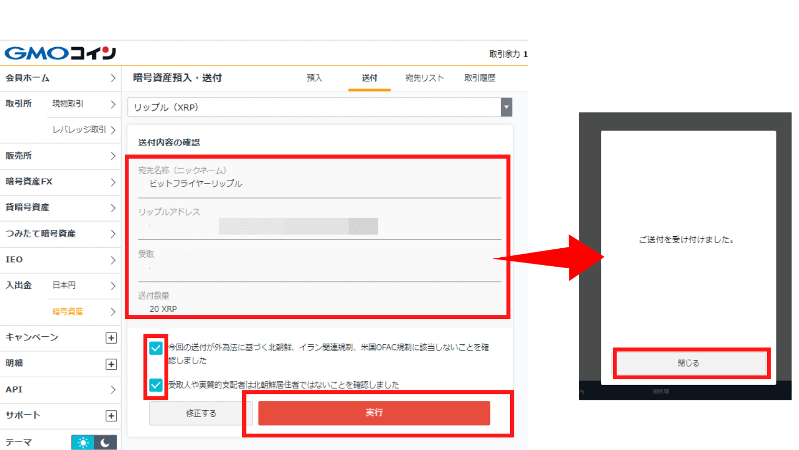Click the GMO Coin logo
The width and height of the screenshot is (799, 450).
pyautogui.click(x=60, y=53)
